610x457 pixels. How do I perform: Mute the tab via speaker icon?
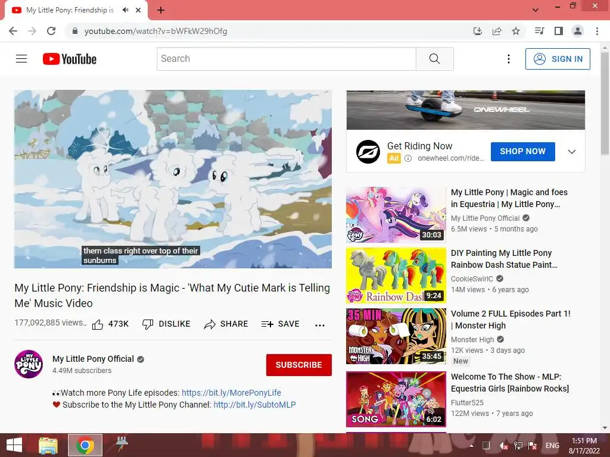point(125,10)
